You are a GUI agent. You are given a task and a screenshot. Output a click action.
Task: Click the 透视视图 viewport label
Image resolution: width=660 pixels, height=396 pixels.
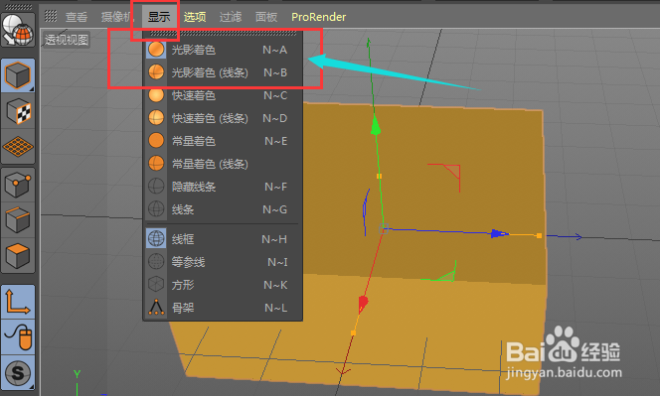click(67, 40)
